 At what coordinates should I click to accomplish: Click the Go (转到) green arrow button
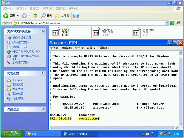pos(176,23)
